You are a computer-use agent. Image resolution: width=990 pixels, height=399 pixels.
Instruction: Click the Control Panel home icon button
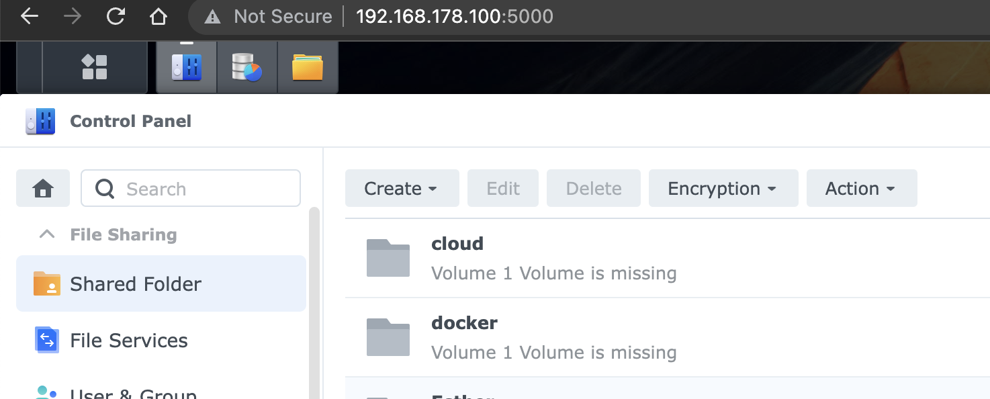point(43,189)
